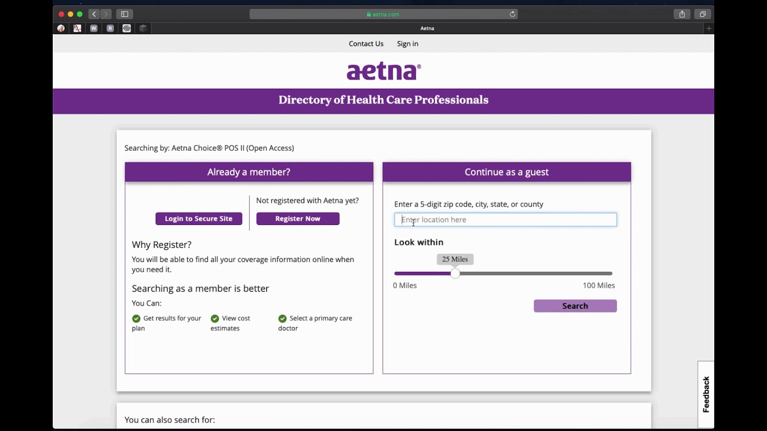Screen dimensions: 767x431
Task: Click Not registered with Aetna yet? text
Action: [x=307, y=201]
